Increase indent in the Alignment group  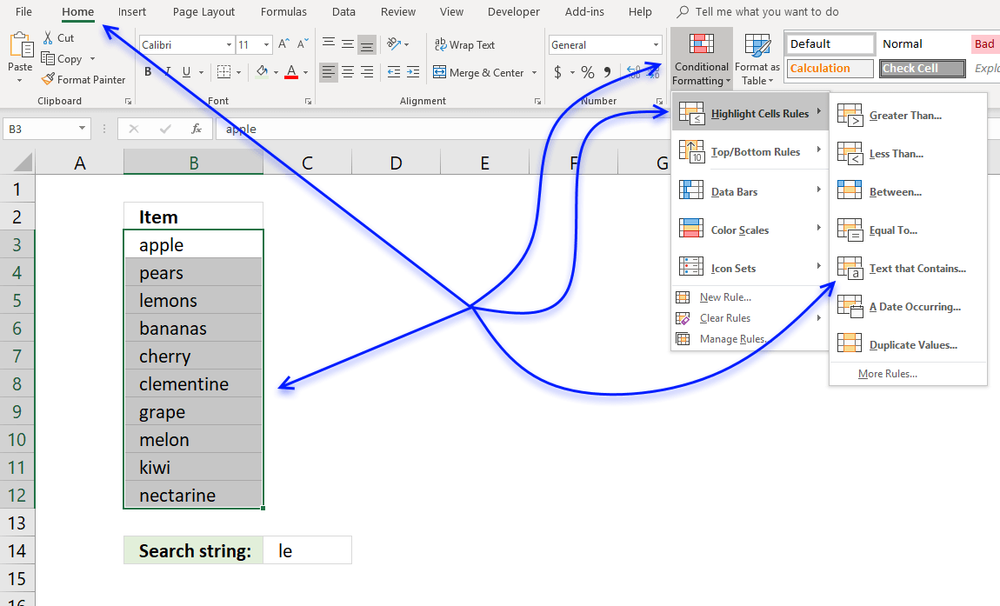(x=413, y=72)
